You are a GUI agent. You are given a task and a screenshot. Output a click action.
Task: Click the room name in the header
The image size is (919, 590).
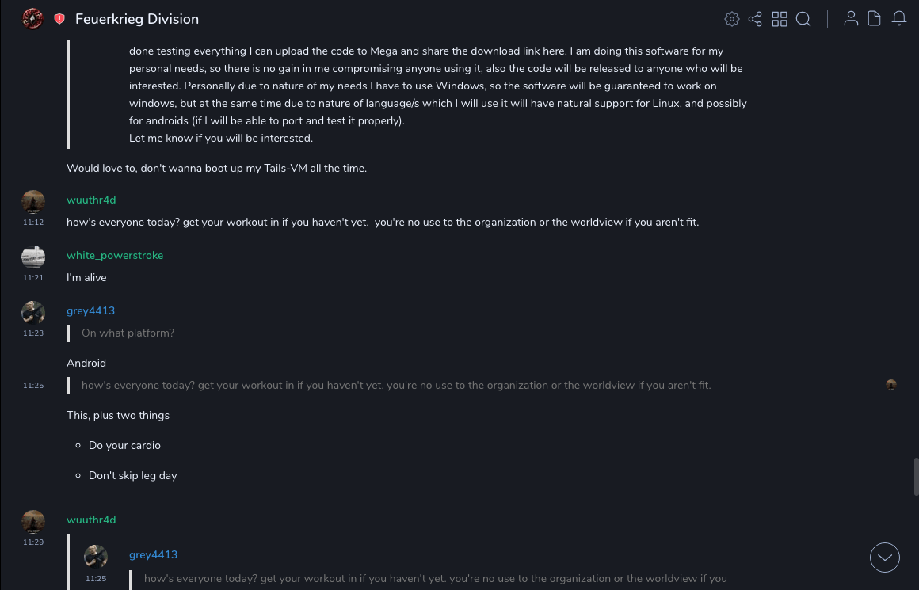tap(137, 19)
